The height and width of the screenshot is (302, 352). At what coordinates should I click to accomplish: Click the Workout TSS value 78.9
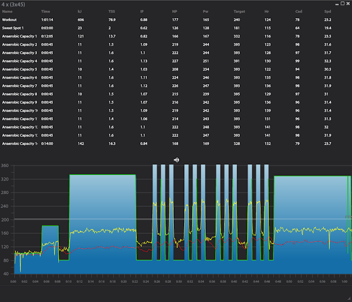pos(112,20)
